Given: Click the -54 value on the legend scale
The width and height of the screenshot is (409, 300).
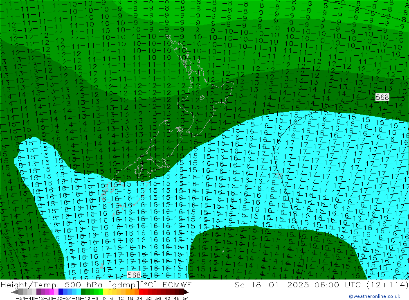Looking at the screenshot, I should (20, 298).
